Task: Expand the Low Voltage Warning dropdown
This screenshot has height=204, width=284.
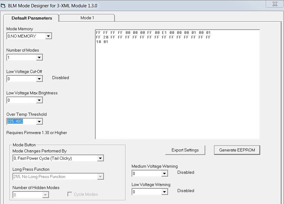Action: click(164, 192)
